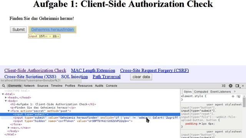Open Cross-Site Scripting (XSS) link

click(x=30, y=77)
